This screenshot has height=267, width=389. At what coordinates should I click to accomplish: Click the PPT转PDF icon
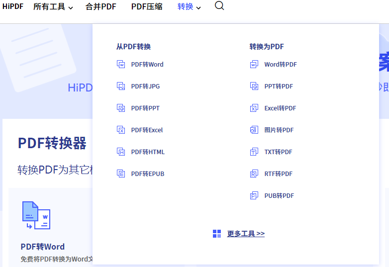(x=254, y=87)
